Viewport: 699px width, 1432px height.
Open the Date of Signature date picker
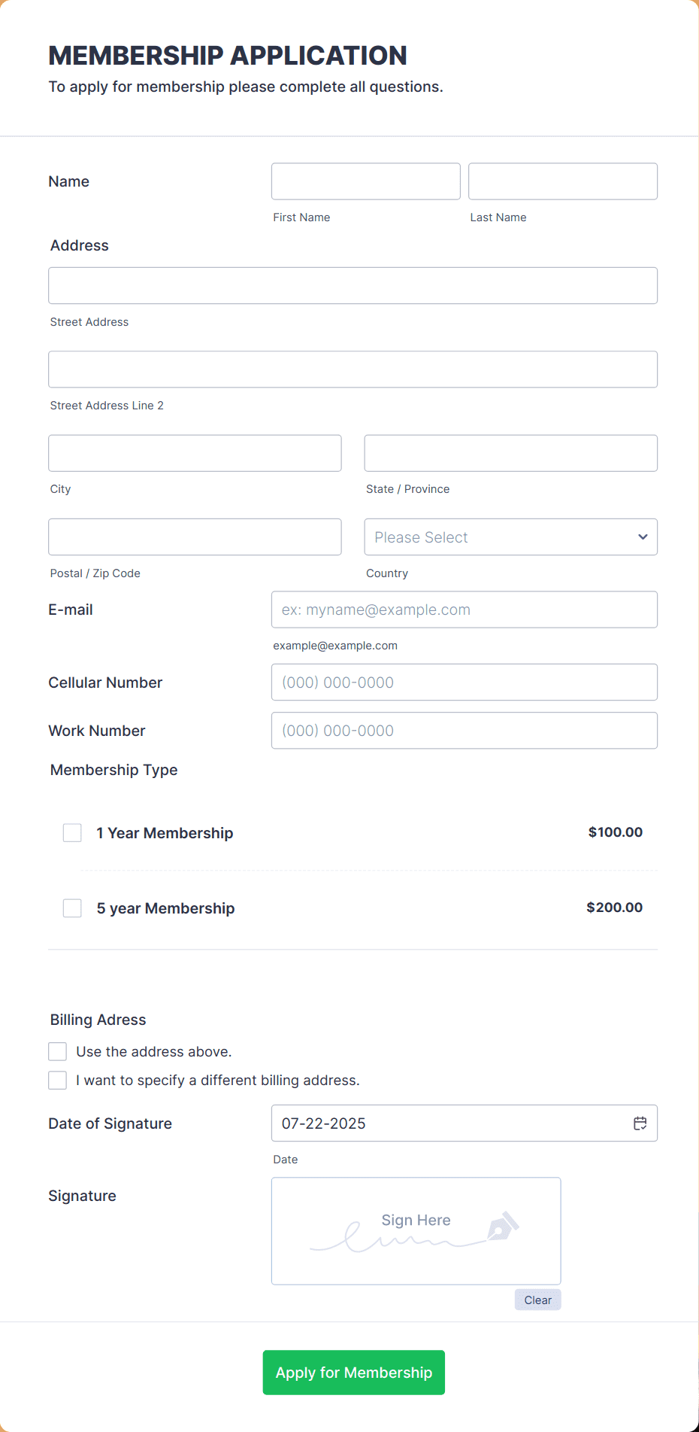tap(464, 1123)
